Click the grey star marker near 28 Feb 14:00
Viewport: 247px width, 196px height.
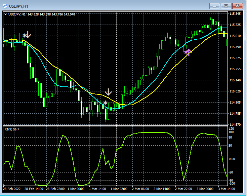[25, 35]
